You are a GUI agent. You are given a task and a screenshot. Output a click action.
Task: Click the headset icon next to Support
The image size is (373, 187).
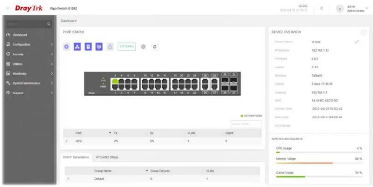tap(8, 93)
